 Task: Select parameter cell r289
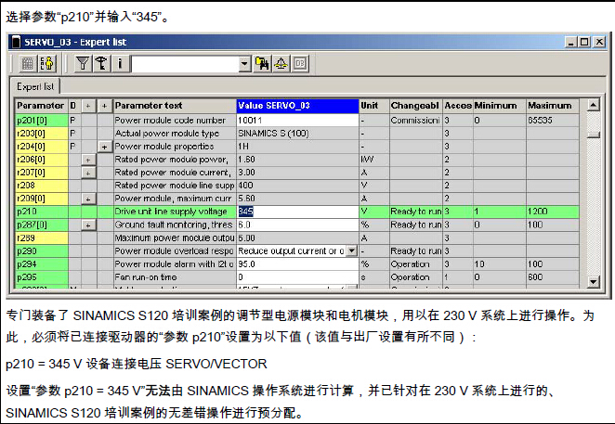point(42,238)
